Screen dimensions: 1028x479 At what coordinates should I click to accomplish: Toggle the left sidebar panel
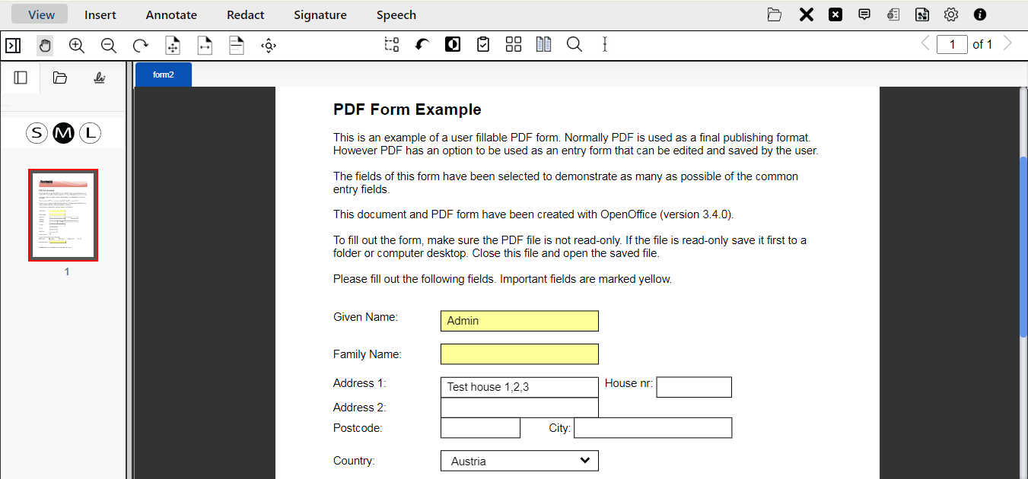point(20,77)
